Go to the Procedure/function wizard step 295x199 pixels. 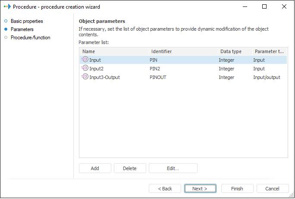pyautogui.click(x=30, y=38)
